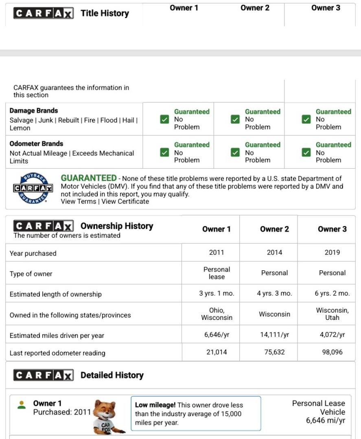Click Odometer Brands green checkmark for Owner 3
Screen dimensions: 361x439
tap(306, 152)
